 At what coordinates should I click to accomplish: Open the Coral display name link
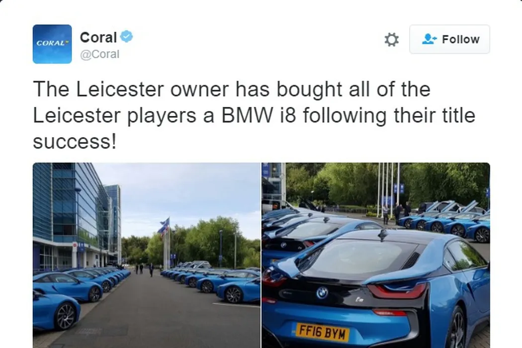98,37
